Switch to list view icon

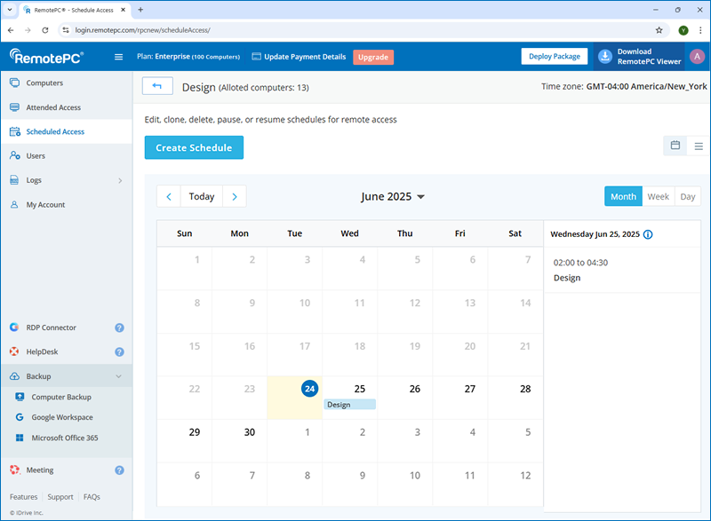pyautogui.click(x=699, y=146)
